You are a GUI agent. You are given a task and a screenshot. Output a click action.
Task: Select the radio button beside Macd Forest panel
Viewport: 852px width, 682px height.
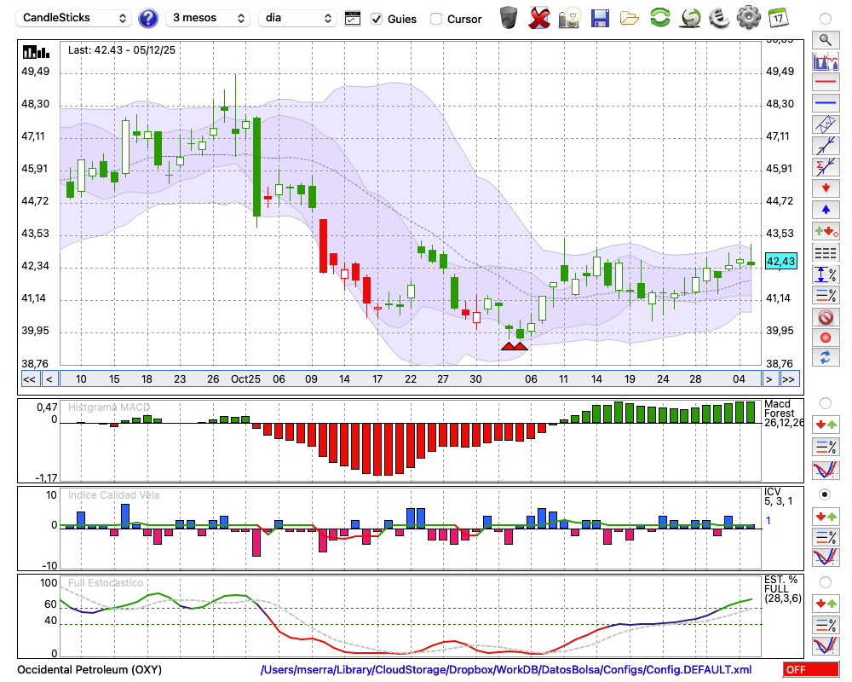pyautogui.click(x=825, y=402)
